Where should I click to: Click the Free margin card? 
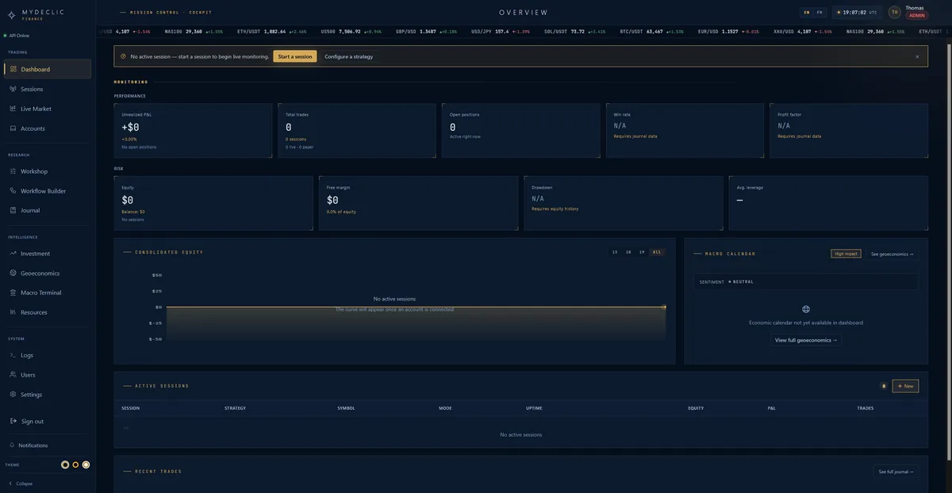click(x=418, y=203)
